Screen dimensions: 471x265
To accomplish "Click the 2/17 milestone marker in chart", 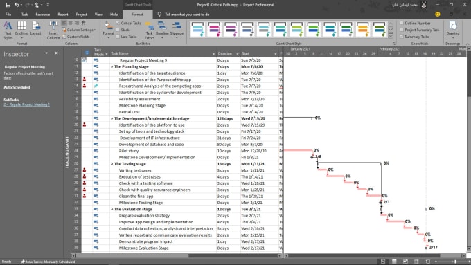I will click(426, 248).
